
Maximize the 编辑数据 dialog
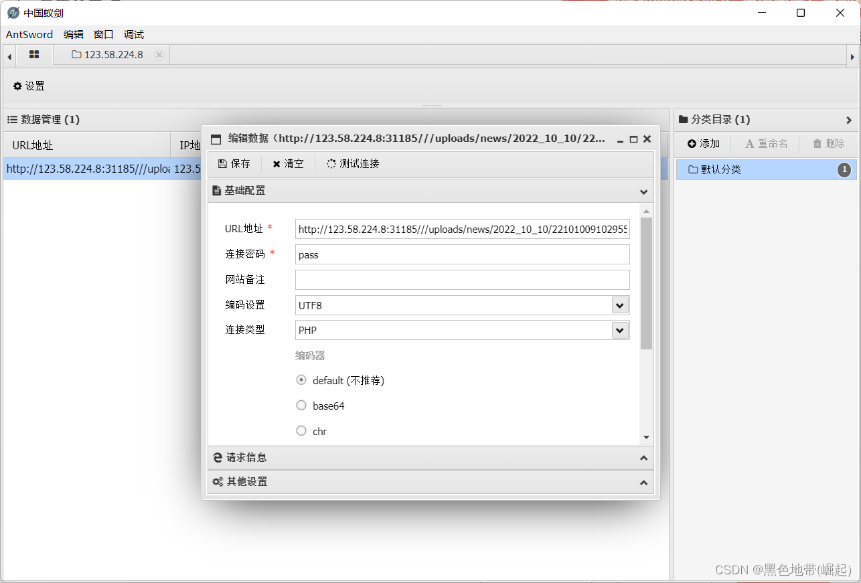[x=633, y=139]
